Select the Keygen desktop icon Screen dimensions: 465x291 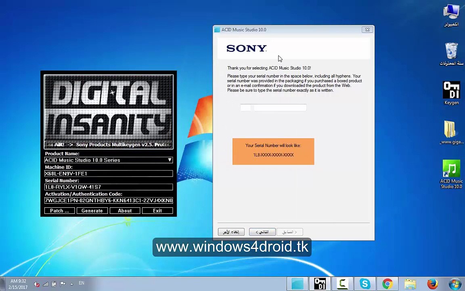click(x=451, y=93)
